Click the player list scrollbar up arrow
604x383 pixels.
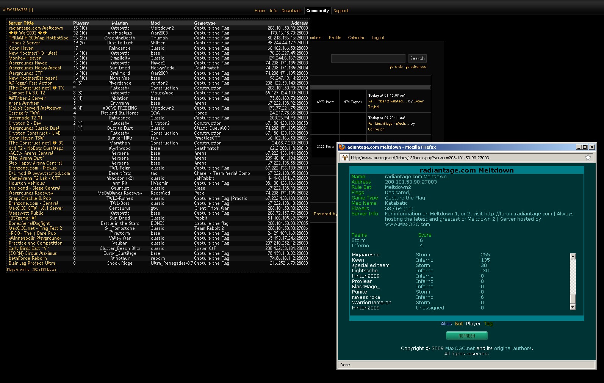pyautogui.click(x=573, y=256)
